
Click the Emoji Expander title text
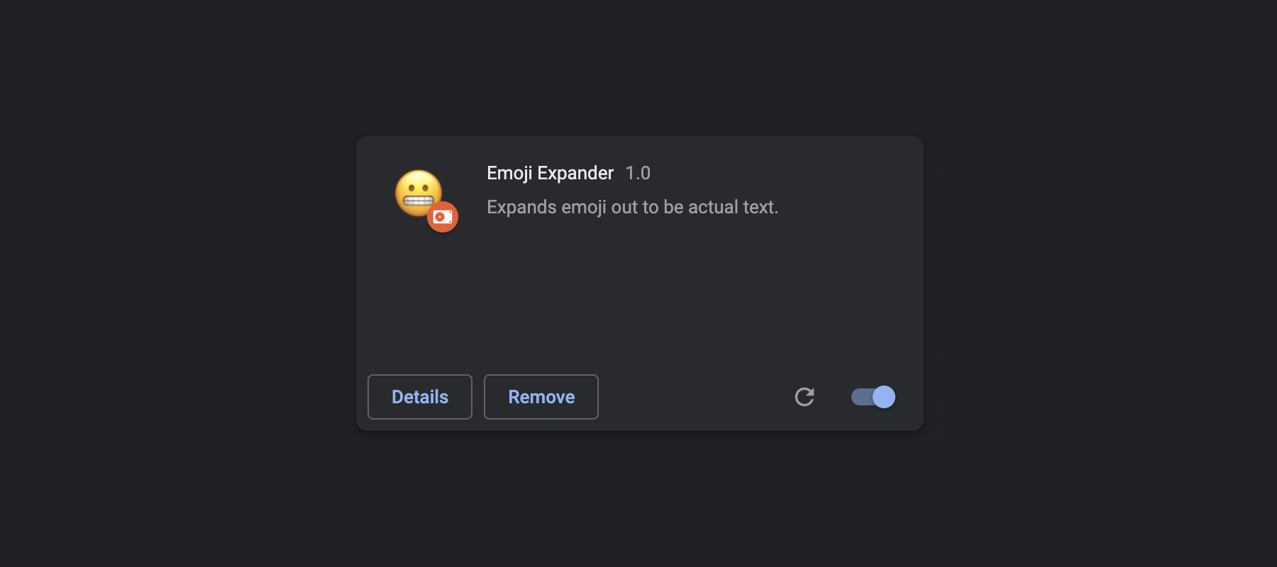click(x=550, y=173)
